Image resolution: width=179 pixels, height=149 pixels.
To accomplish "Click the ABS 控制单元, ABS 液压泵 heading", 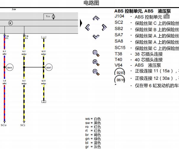I will (143, 11).
